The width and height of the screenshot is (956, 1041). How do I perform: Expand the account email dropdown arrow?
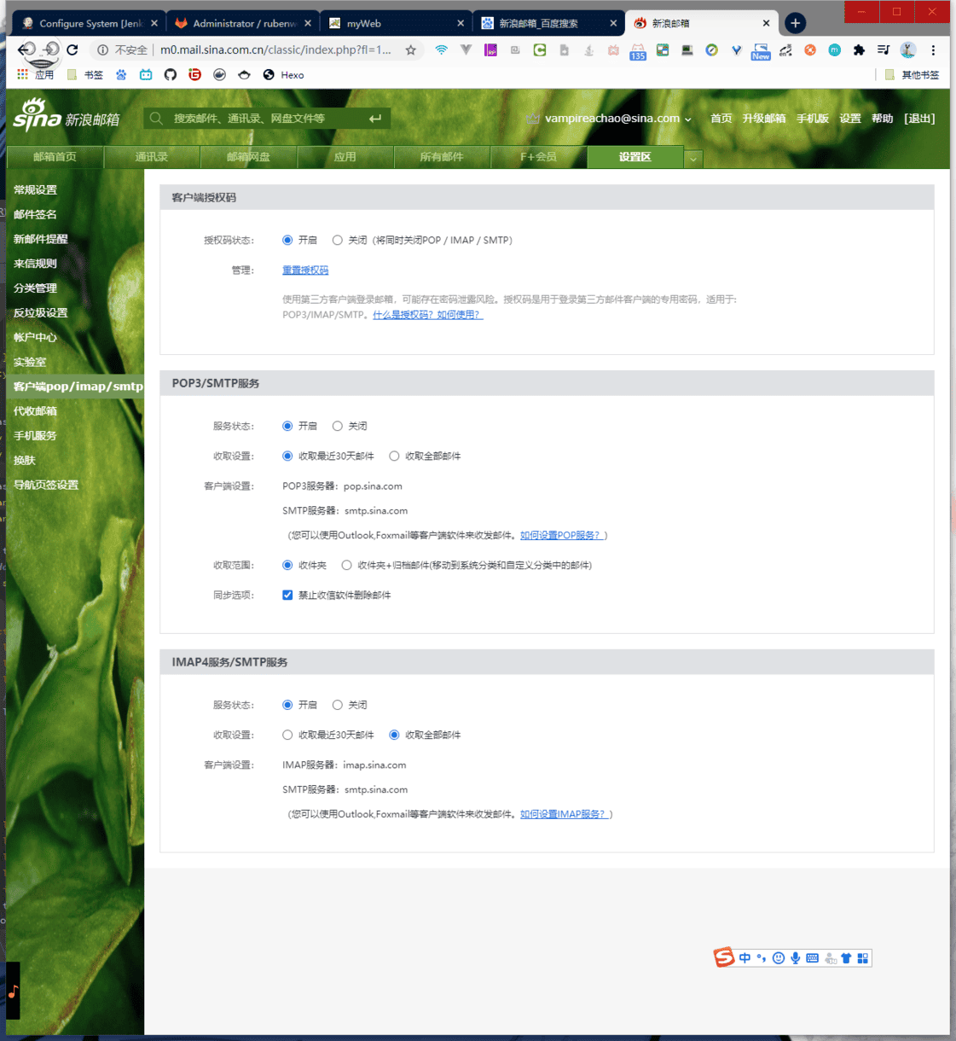point(688,119)
